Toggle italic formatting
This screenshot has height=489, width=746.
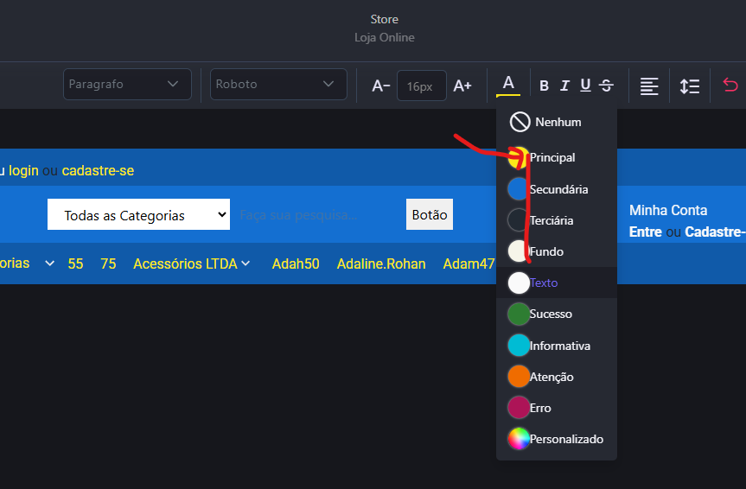point(564,86)
